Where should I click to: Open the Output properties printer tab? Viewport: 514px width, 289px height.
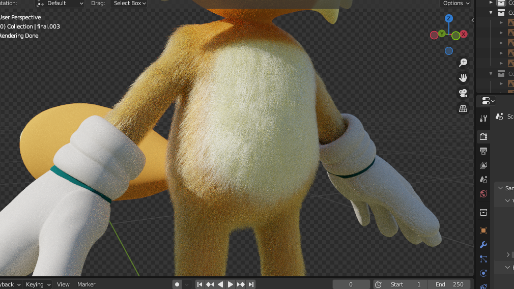click(483, 151)
